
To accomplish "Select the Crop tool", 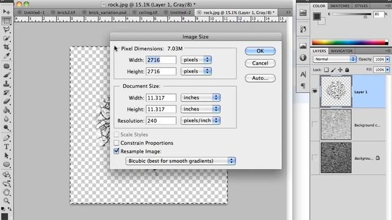I will [6, 47].
